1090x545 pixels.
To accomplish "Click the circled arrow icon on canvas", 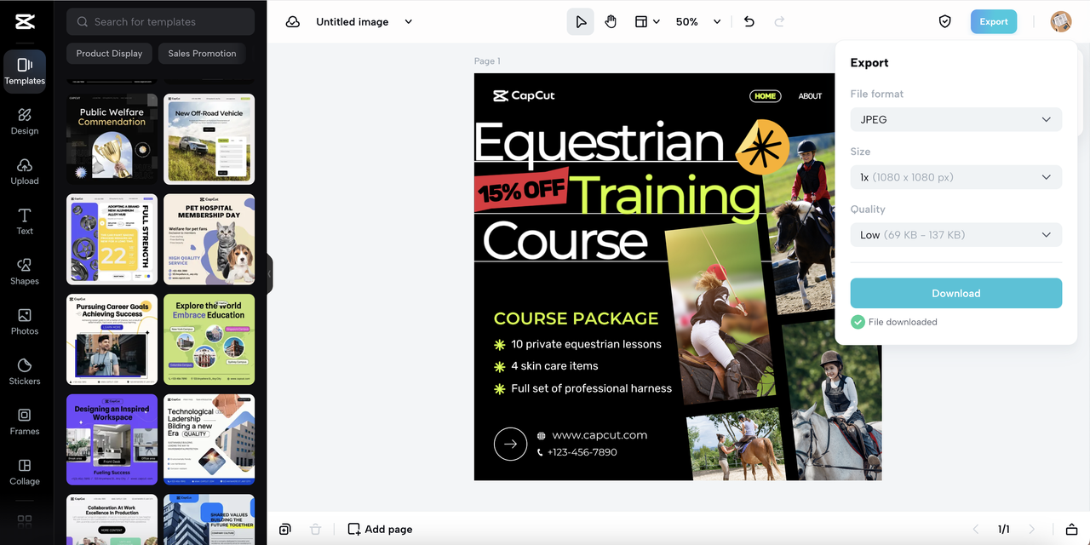I will pos(511,444).
